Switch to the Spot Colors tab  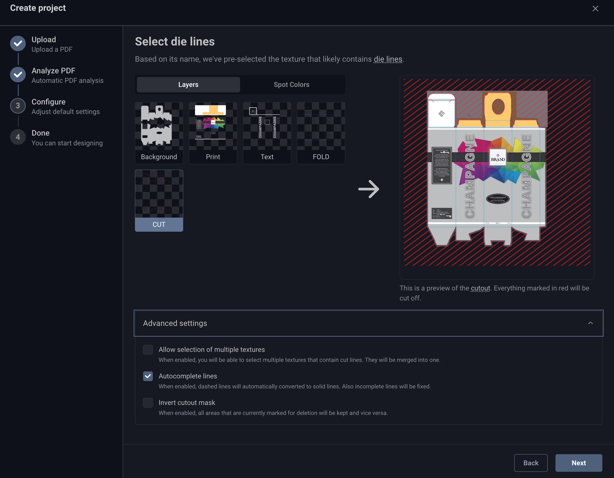[x=292, y=84]
